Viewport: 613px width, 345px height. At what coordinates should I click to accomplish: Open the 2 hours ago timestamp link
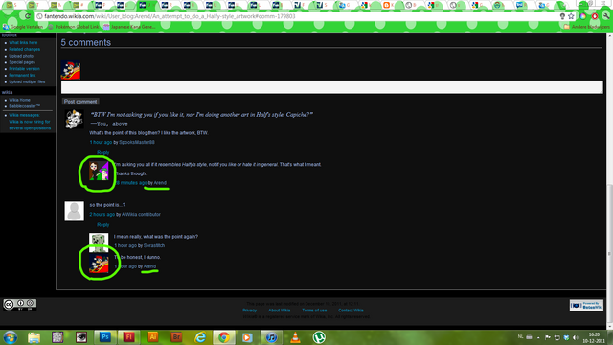click(102, 215)
